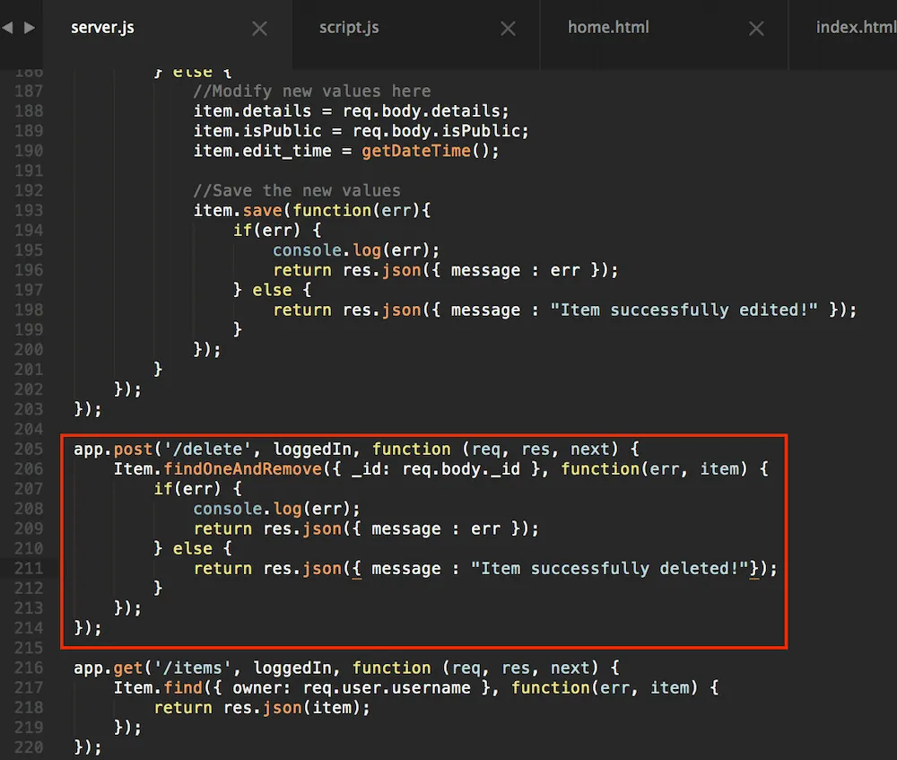Click "Item successfully edited!" string
Screen dimensions: 897x760
tap(684, 310)
